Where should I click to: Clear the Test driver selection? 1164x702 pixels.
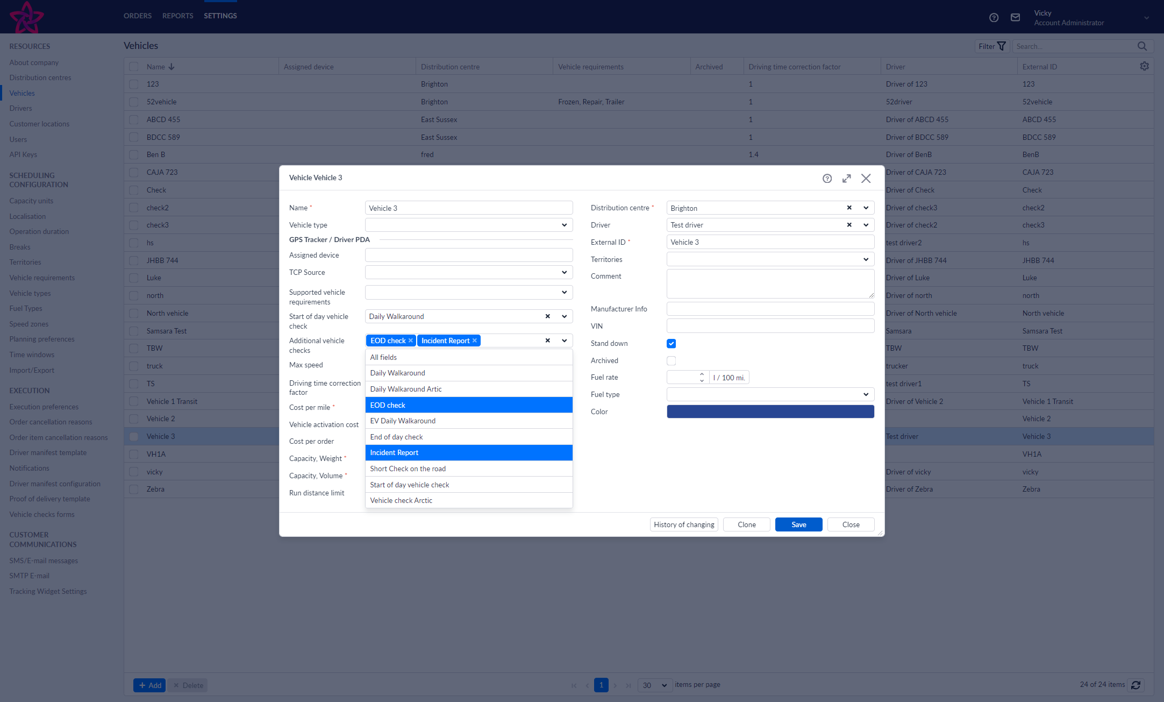coord(849,225)
